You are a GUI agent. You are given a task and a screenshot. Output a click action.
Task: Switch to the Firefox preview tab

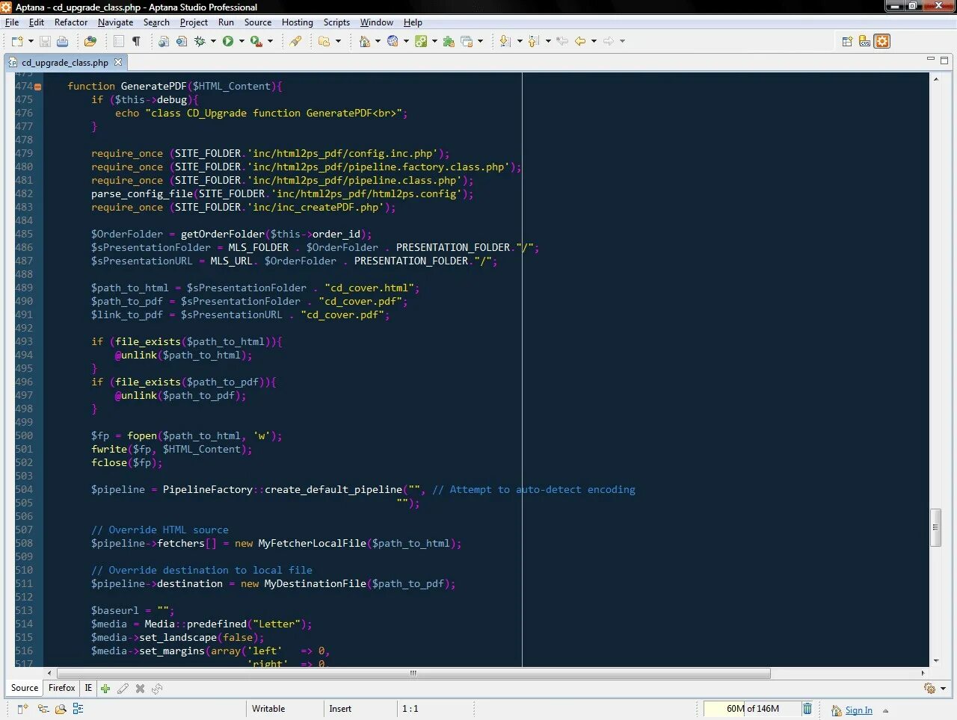pyautogui.click(x=61, y=688)
